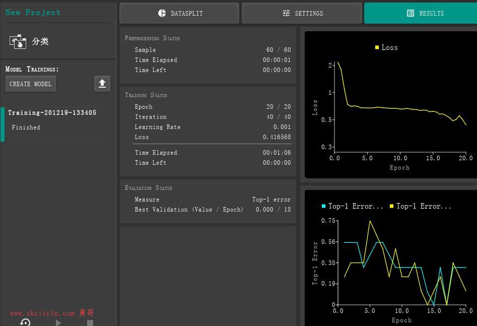
Task: Click the sliders icon on SETTINGS tab
Action: pos(286,13)
